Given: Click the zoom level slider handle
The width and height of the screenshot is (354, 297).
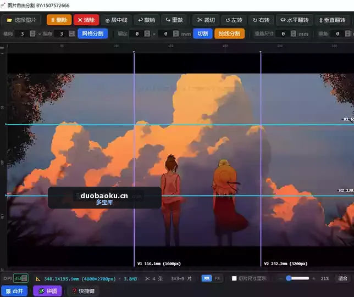Looking at the screenshot, I should 289,278.
